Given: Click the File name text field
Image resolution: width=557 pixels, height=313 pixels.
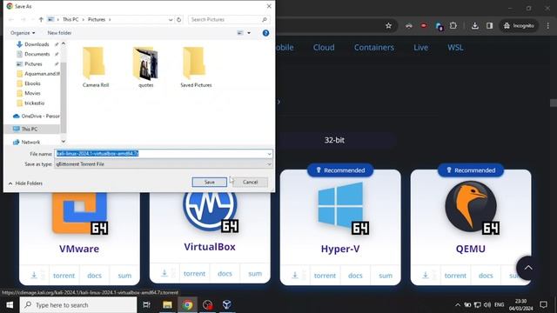Looking at the screenshot, I should click(x=160, y=154).
